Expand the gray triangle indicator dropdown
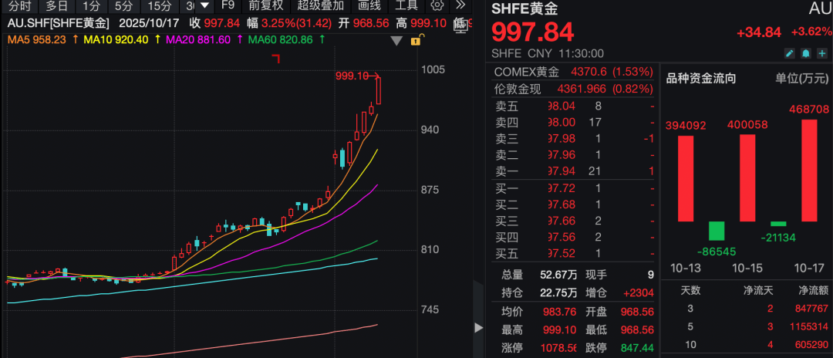Screen dimensions: 833x358 (397, 40)
